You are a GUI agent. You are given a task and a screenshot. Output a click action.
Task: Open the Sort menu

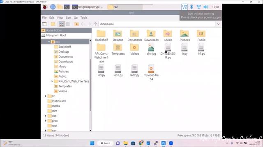(69, 18)
